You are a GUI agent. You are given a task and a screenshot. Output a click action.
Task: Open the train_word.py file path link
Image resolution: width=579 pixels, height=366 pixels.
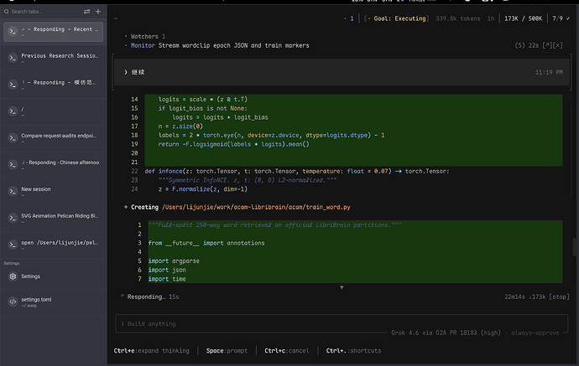pyautogui.click(x=256, y=207)
